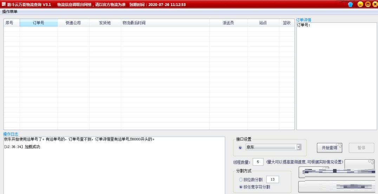Click the blue skin icon in title bar
Viewport: 378px width, 194px height.
coord(350,5)
